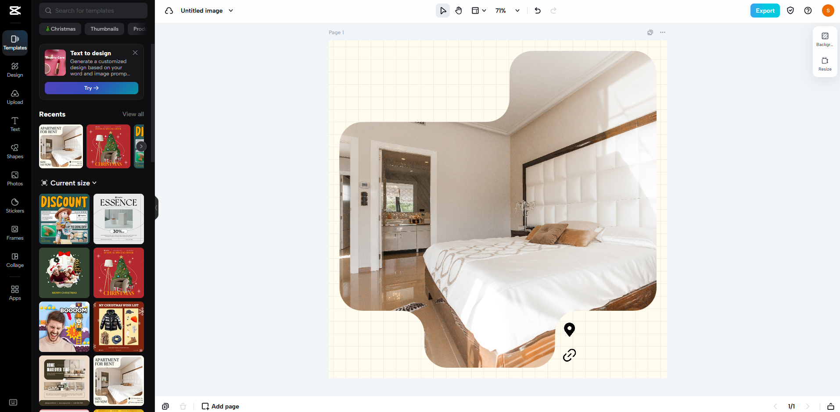Click the Export button
840x412 pixels.
click(765, 11)
